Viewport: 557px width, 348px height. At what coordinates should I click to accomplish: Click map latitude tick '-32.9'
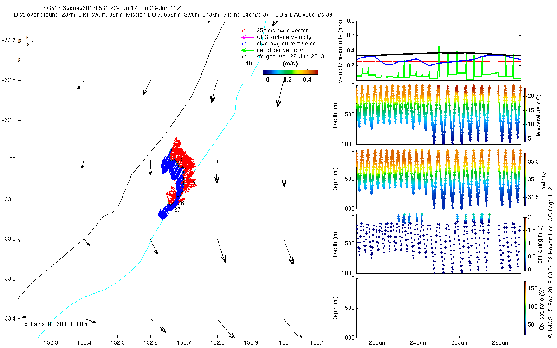(8, 120)
